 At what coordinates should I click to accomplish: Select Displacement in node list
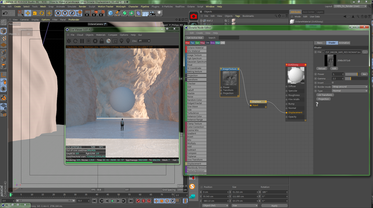tap(196, 164)
